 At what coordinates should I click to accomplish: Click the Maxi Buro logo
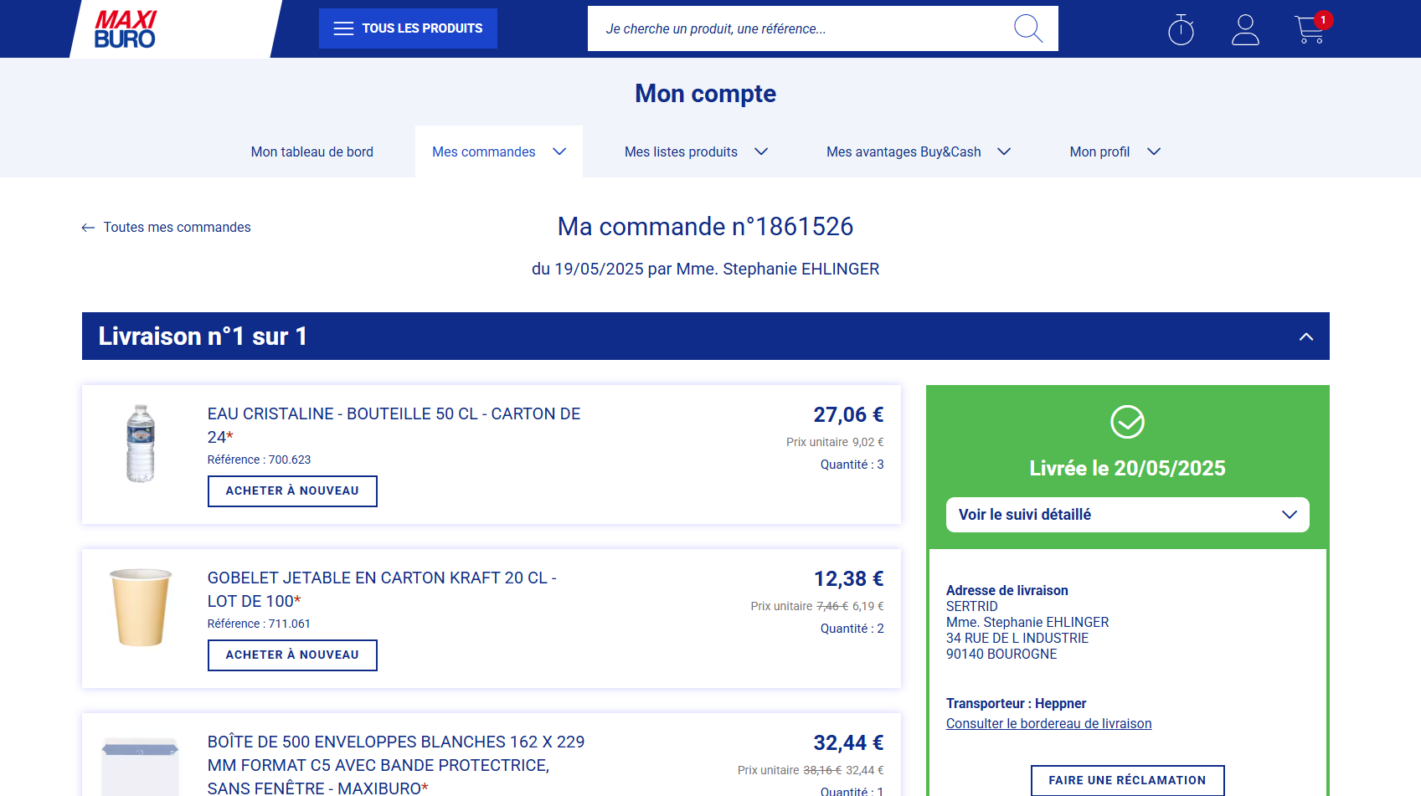125,29
